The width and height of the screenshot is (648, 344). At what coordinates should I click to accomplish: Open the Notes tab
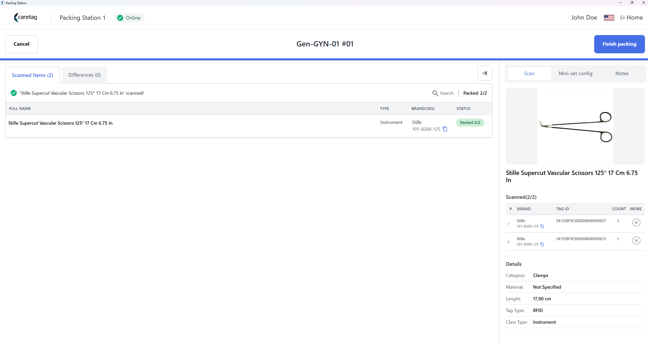pyautogui.click(x=622, y=73)
